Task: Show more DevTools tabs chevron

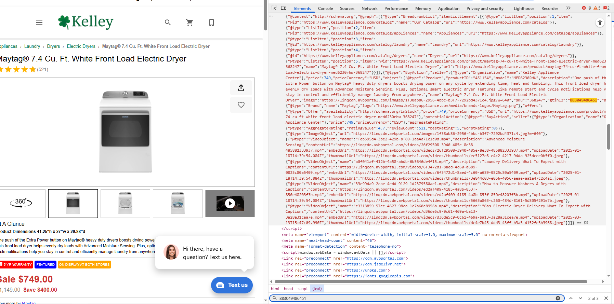Action: click(x=569, y=8)
